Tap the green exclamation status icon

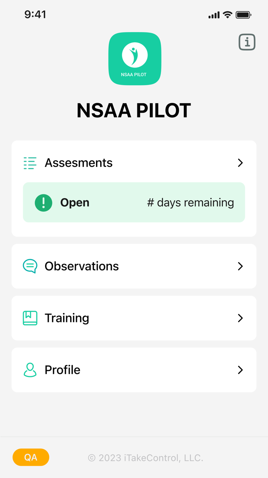(44, 202)
